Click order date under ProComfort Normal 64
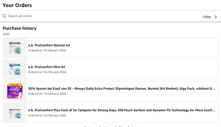 coord(47,50)
